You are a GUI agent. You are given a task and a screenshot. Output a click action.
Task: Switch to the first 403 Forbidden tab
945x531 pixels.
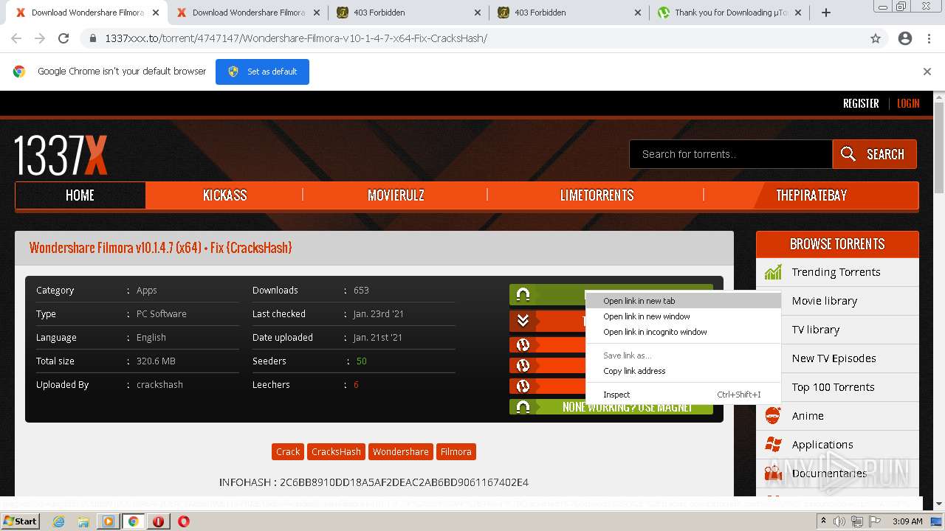tap(400, 13)
